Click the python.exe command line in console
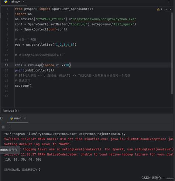This screenshot has height=181, width=175. [65, 134]
